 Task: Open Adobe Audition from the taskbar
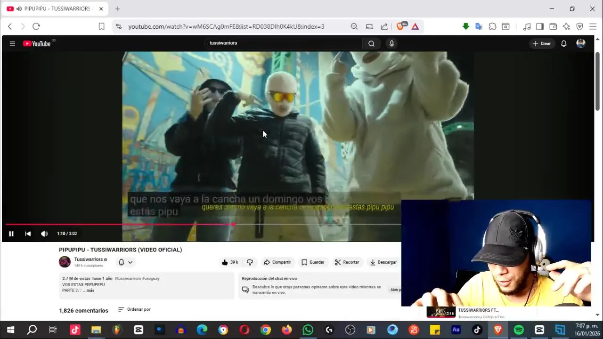click(x=456, y=330)
